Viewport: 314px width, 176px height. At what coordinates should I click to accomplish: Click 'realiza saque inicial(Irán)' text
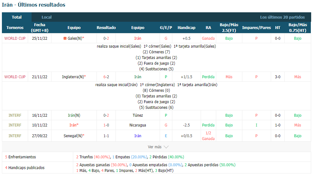click(x=116, y=85)
